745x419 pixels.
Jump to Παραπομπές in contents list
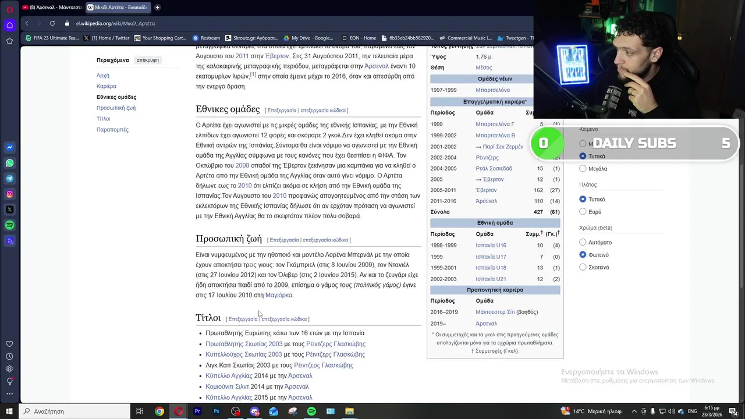coord(112,129)
